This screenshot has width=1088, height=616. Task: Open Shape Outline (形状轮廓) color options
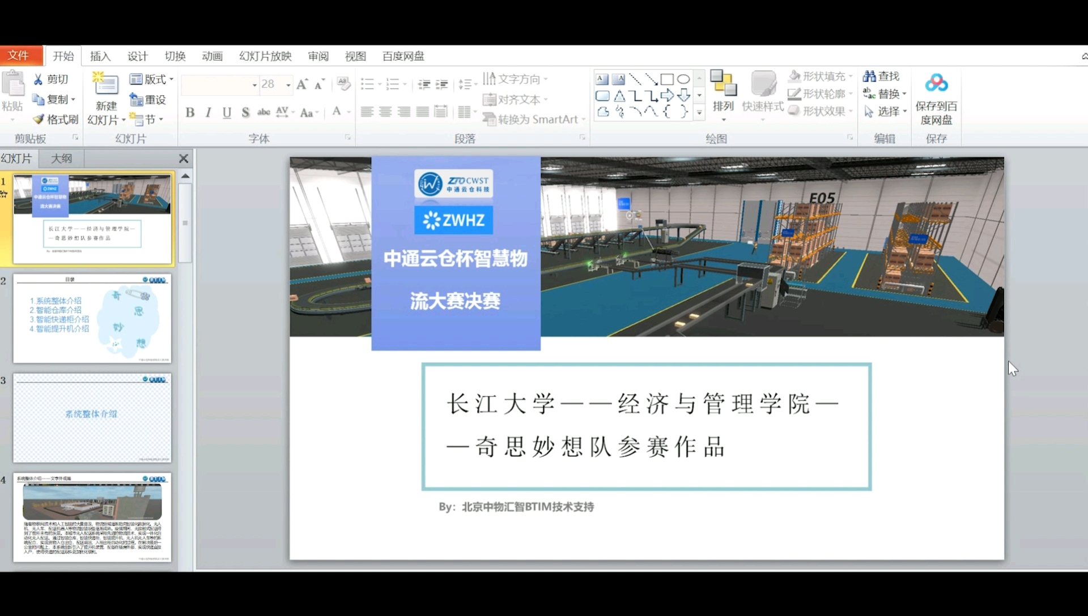(x=821, y=93)
